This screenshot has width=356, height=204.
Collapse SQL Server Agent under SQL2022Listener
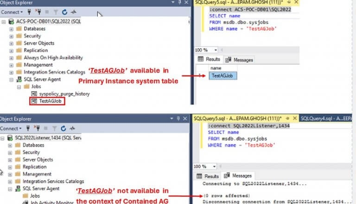pos(10,189)
